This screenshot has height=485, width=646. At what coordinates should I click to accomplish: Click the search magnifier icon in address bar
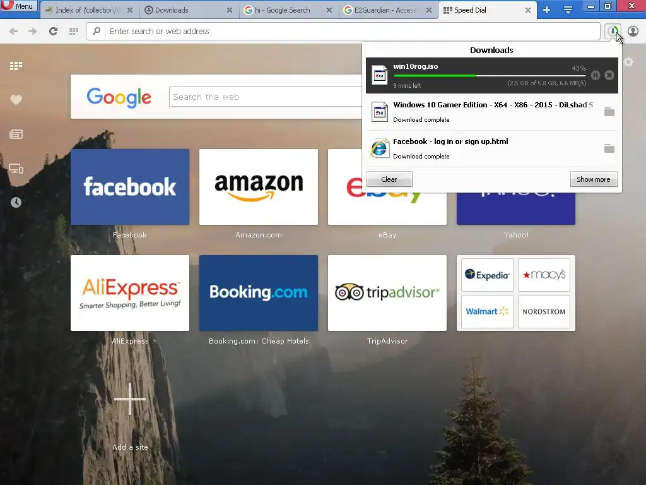[x=97, y=31]
